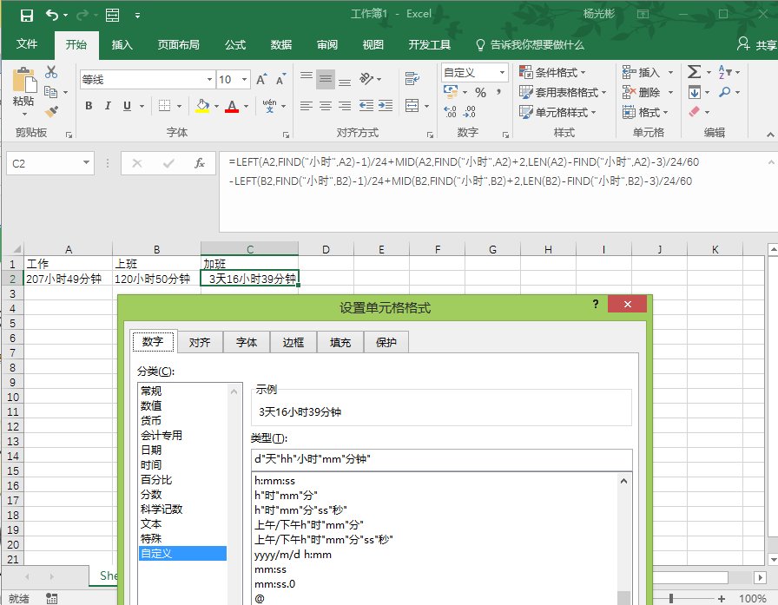Viewport: 778px width, 605px height.
Task: Click the Format Painter icon
Action: click(x=51, y=110)
